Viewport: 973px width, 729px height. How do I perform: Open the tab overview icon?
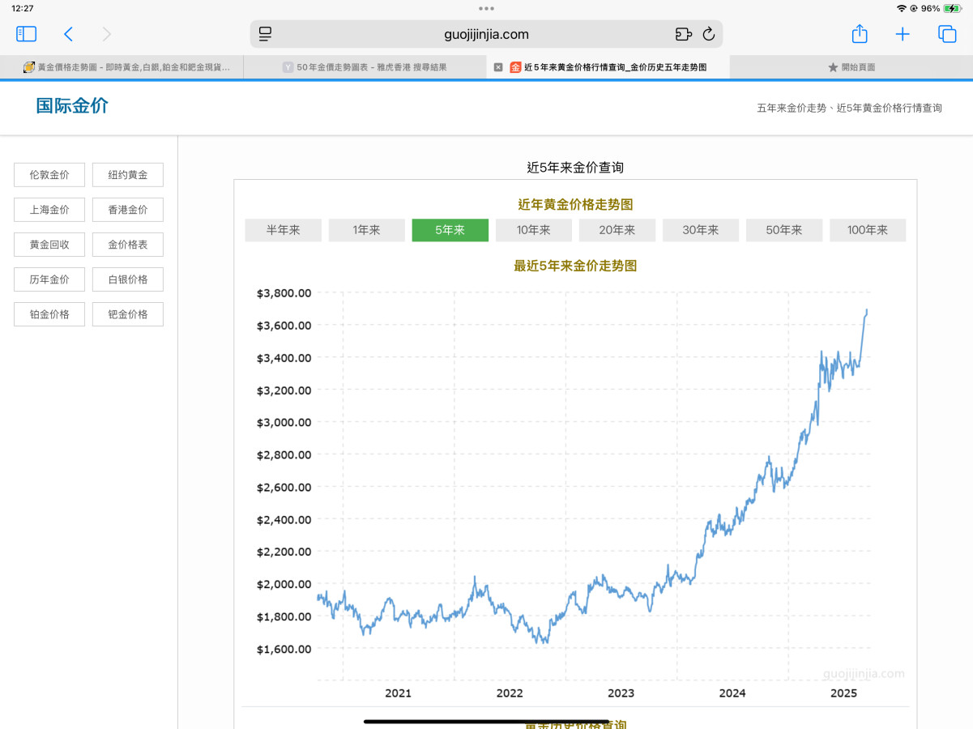(x=947, y=34)
